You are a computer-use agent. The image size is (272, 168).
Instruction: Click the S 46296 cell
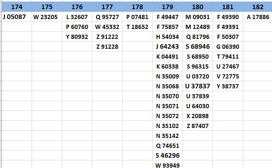167,155
